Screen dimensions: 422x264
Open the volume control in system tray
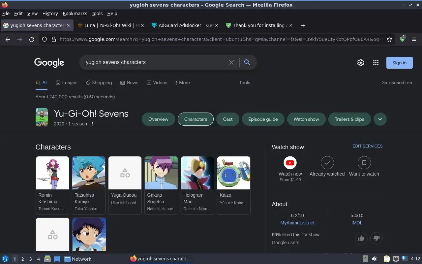point(375,259)
